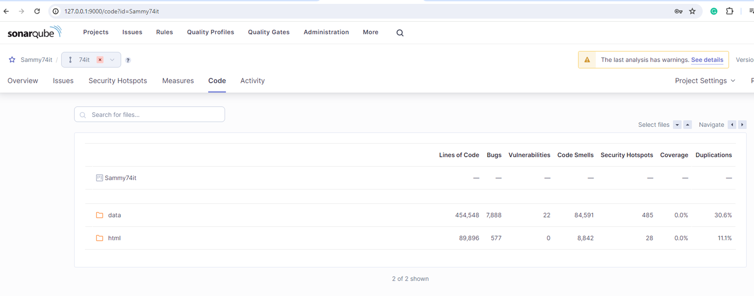The height and width of the screenshot is (296, 754).
Task: Click the navigate right arrow
Action: [x=742, y=125]
